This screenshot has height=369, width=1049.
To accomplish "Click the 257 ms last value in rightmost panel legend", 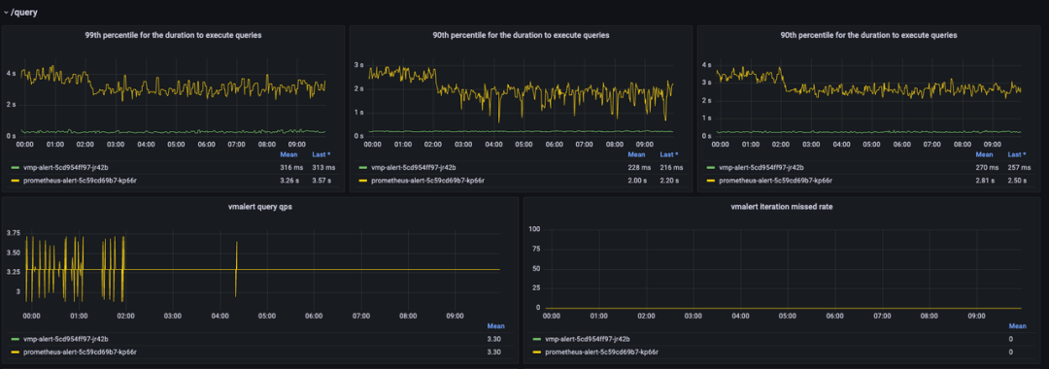I will (1018, 168).
